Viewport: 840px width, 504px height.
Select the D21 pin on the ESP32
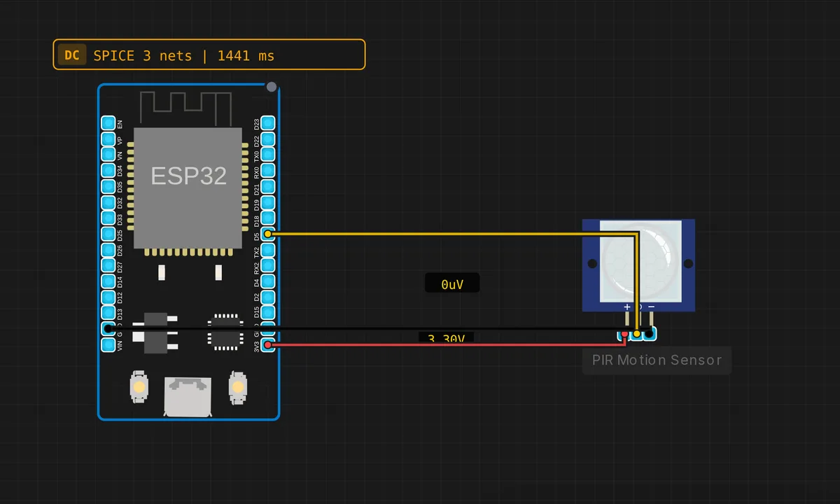pyautogui.click(x=267, y=187)
